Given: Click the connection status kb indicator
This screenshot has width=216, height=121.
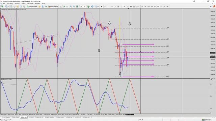Looking at the screenshot, I should pos(207,120).
